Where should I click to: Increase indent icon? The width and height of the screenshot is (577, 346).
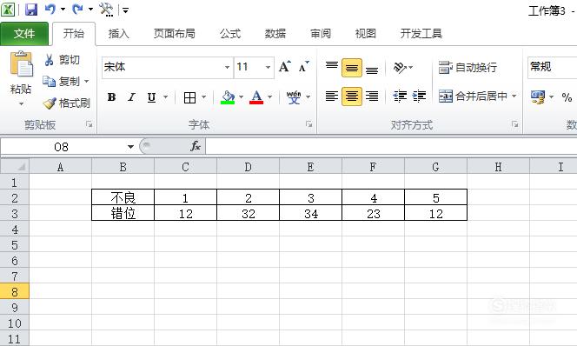pos(419,96)
